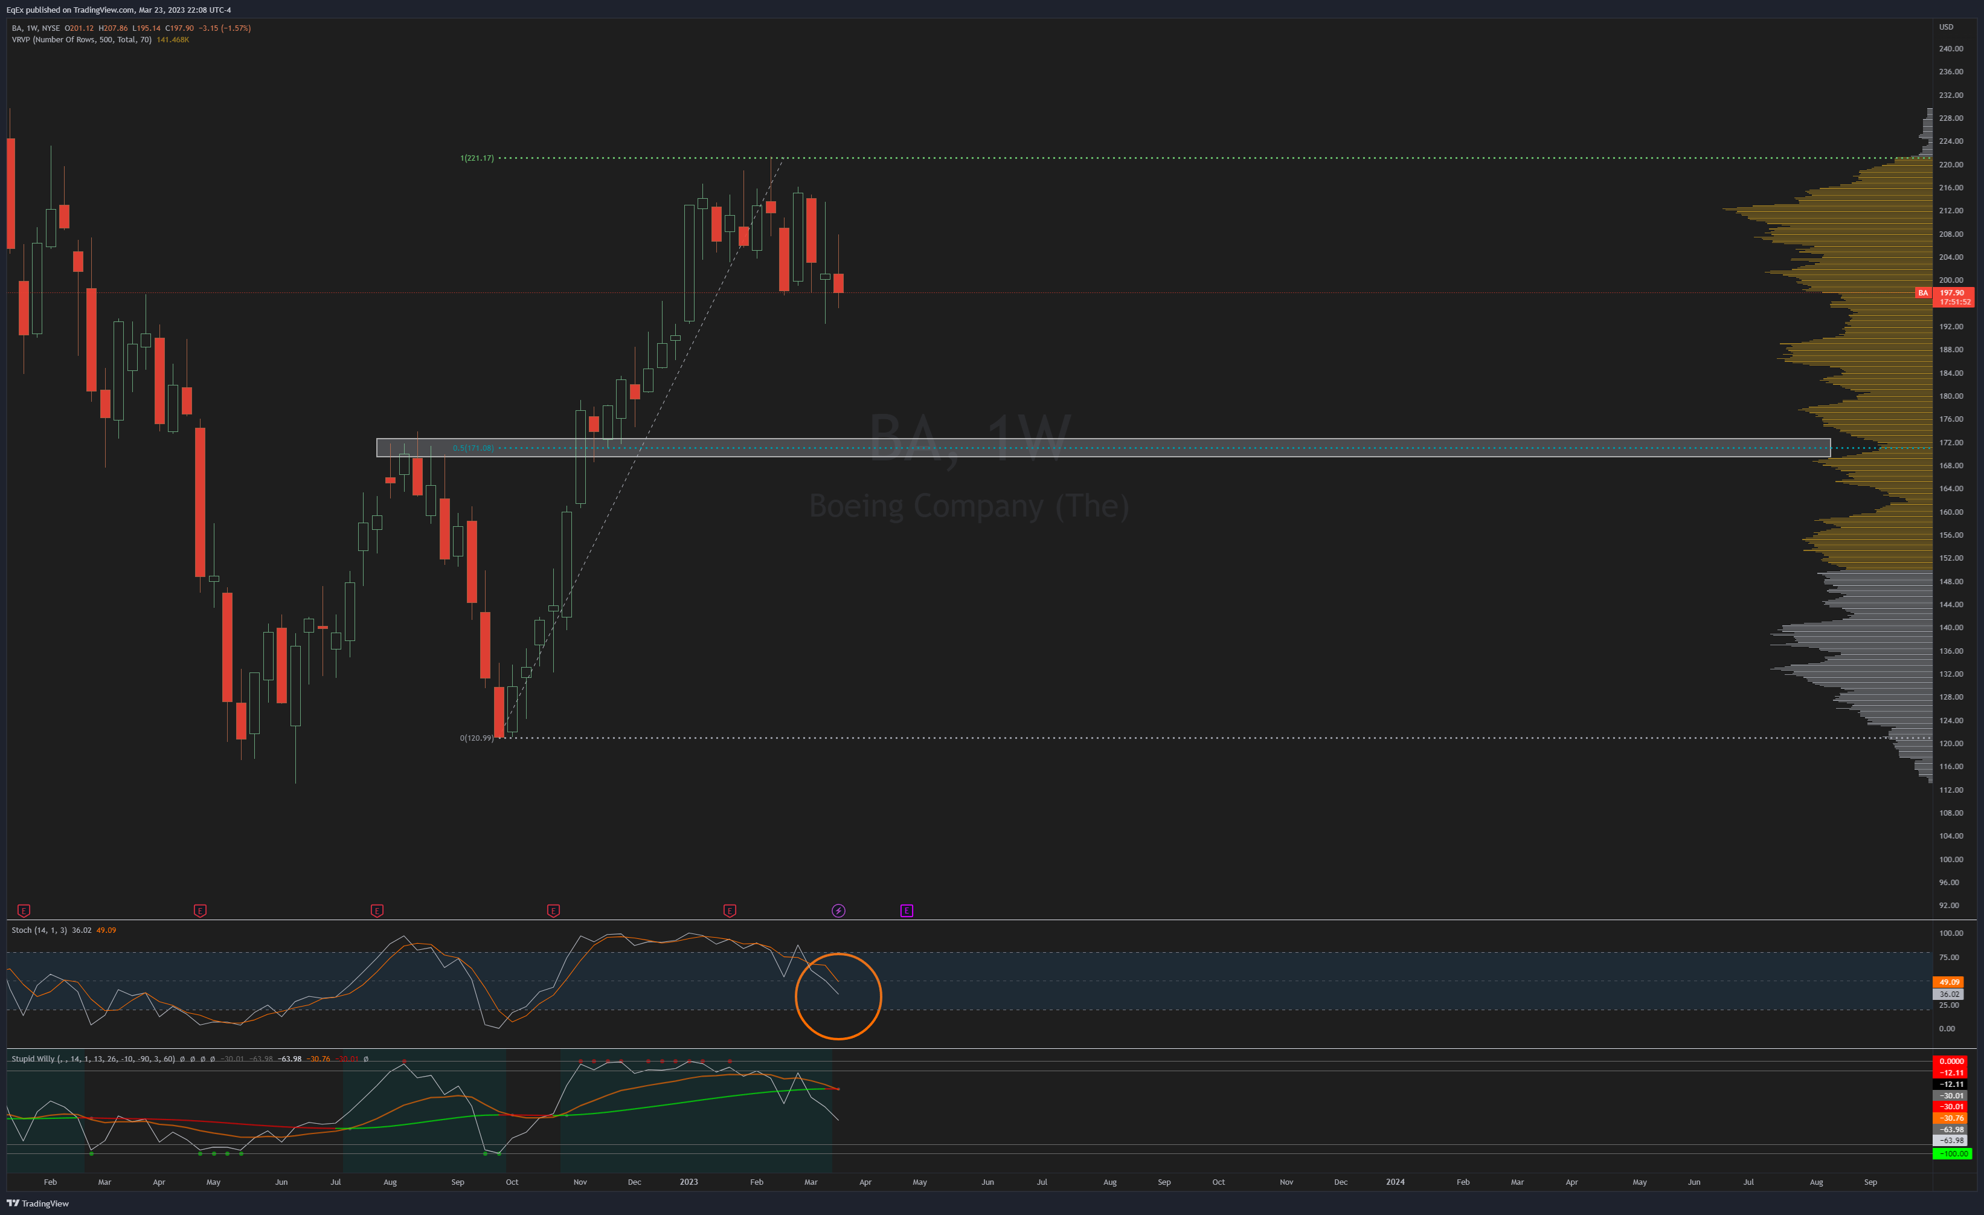Click the Stoch (14, 1, 3) legend
This screenshot has width=1984, height=1215.
point(39,930)
